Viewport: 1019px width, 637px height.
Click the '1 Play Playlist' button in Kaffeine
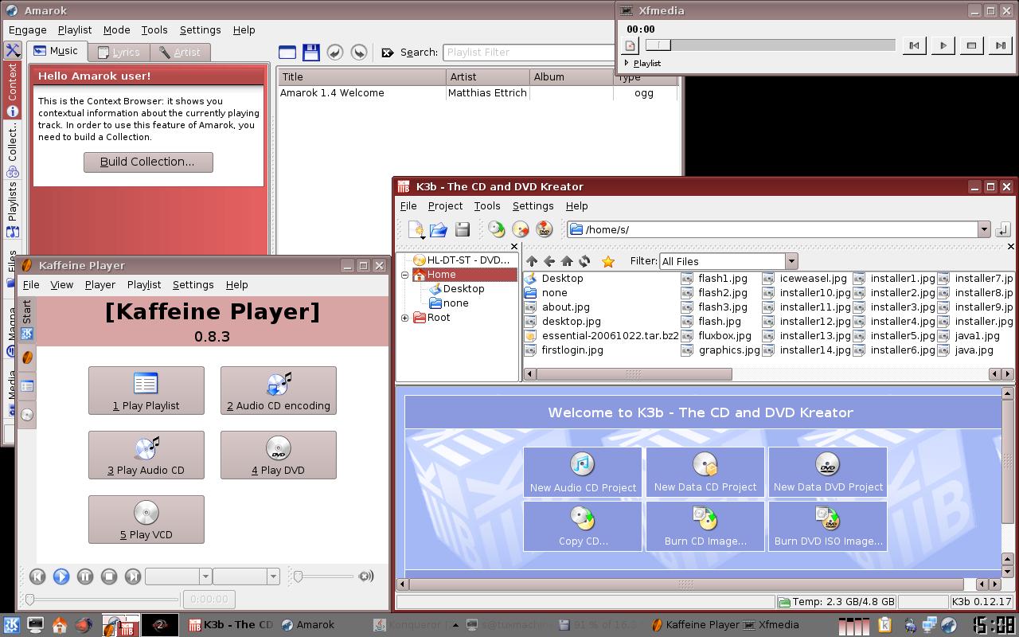[x=146, y=391]
